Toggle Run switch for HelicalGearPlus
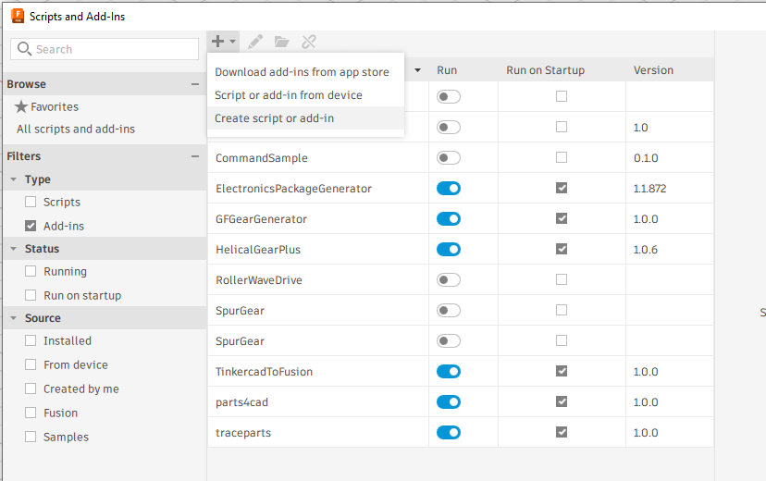Viewport: 766px width, 481px height. 449,250
